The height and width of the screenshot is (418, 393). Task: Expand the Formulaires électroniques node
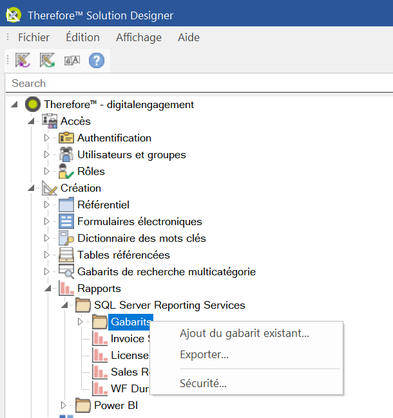(47, 221)
